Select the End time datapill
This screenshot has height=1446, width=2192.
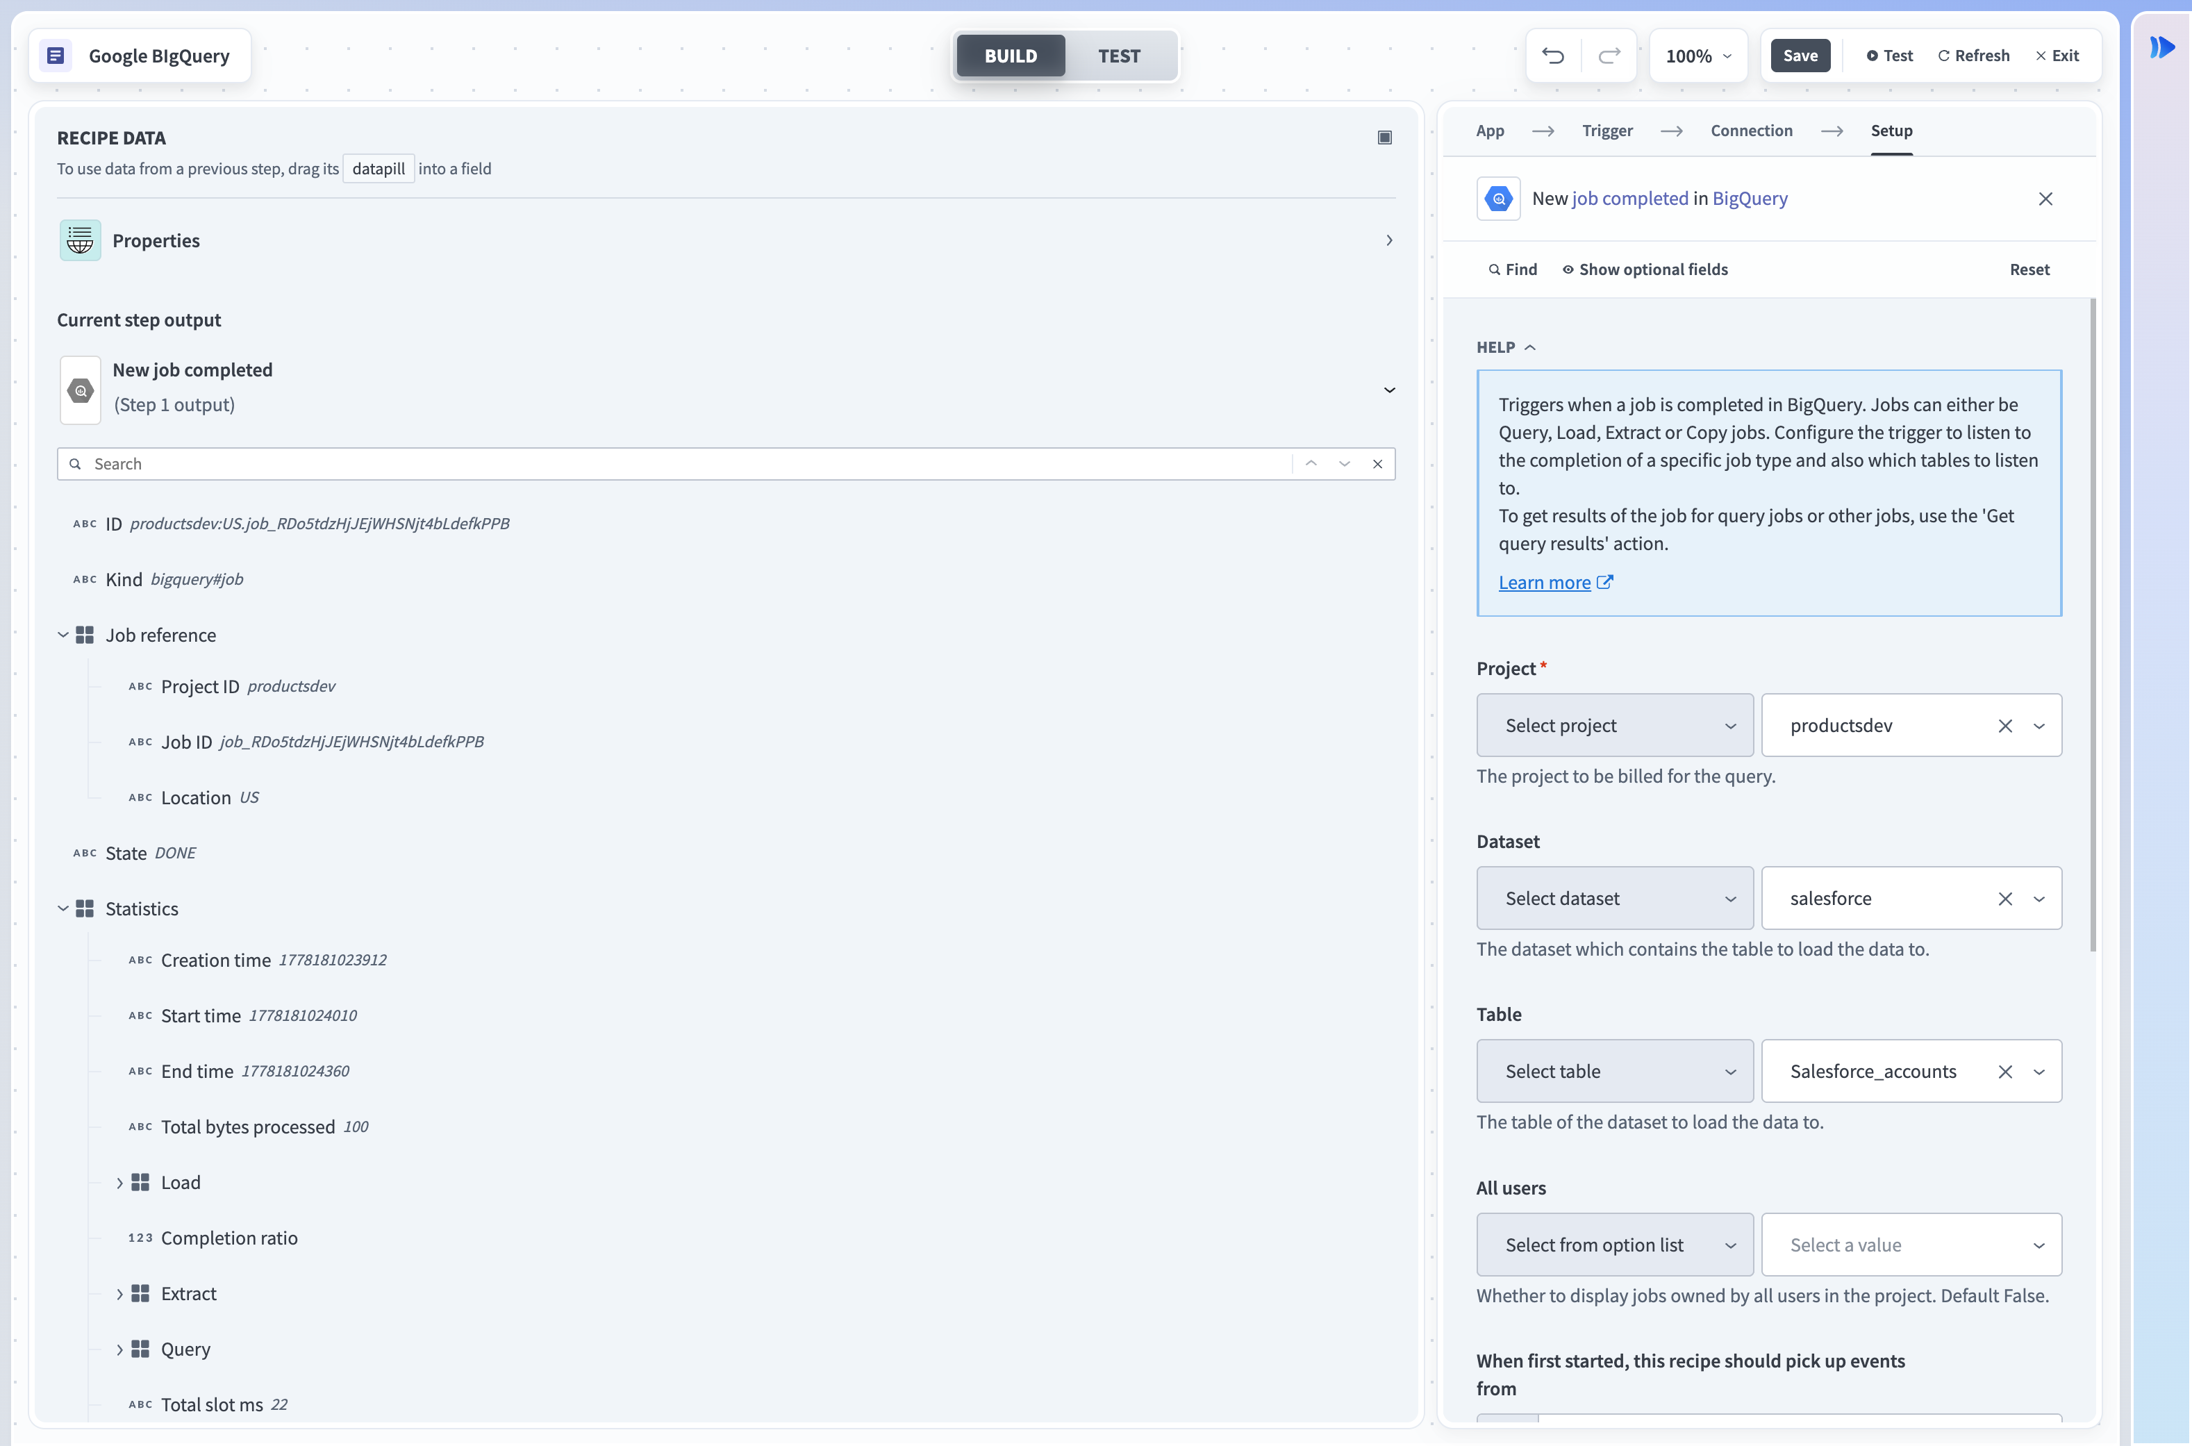239,1071
